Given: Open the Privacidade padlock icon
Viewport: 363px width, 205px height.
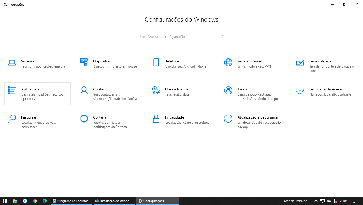Looking at the screenshot, I should pos(156,119).
